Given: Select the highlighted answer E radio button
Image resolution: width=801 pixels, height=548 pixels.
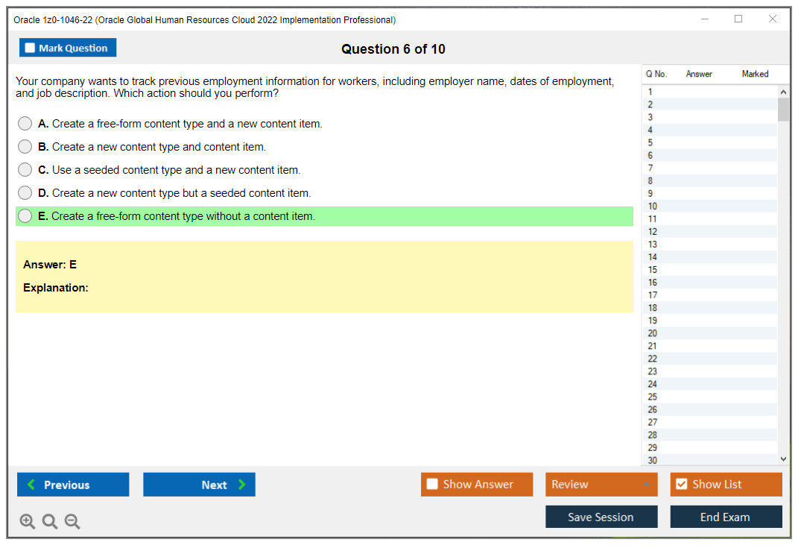Looking at the screenshot, I should (x=25, y=216).
